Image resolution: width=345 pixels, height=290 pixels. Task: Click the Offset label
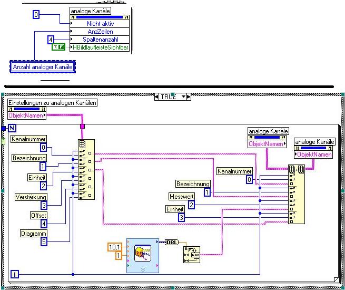38,215
